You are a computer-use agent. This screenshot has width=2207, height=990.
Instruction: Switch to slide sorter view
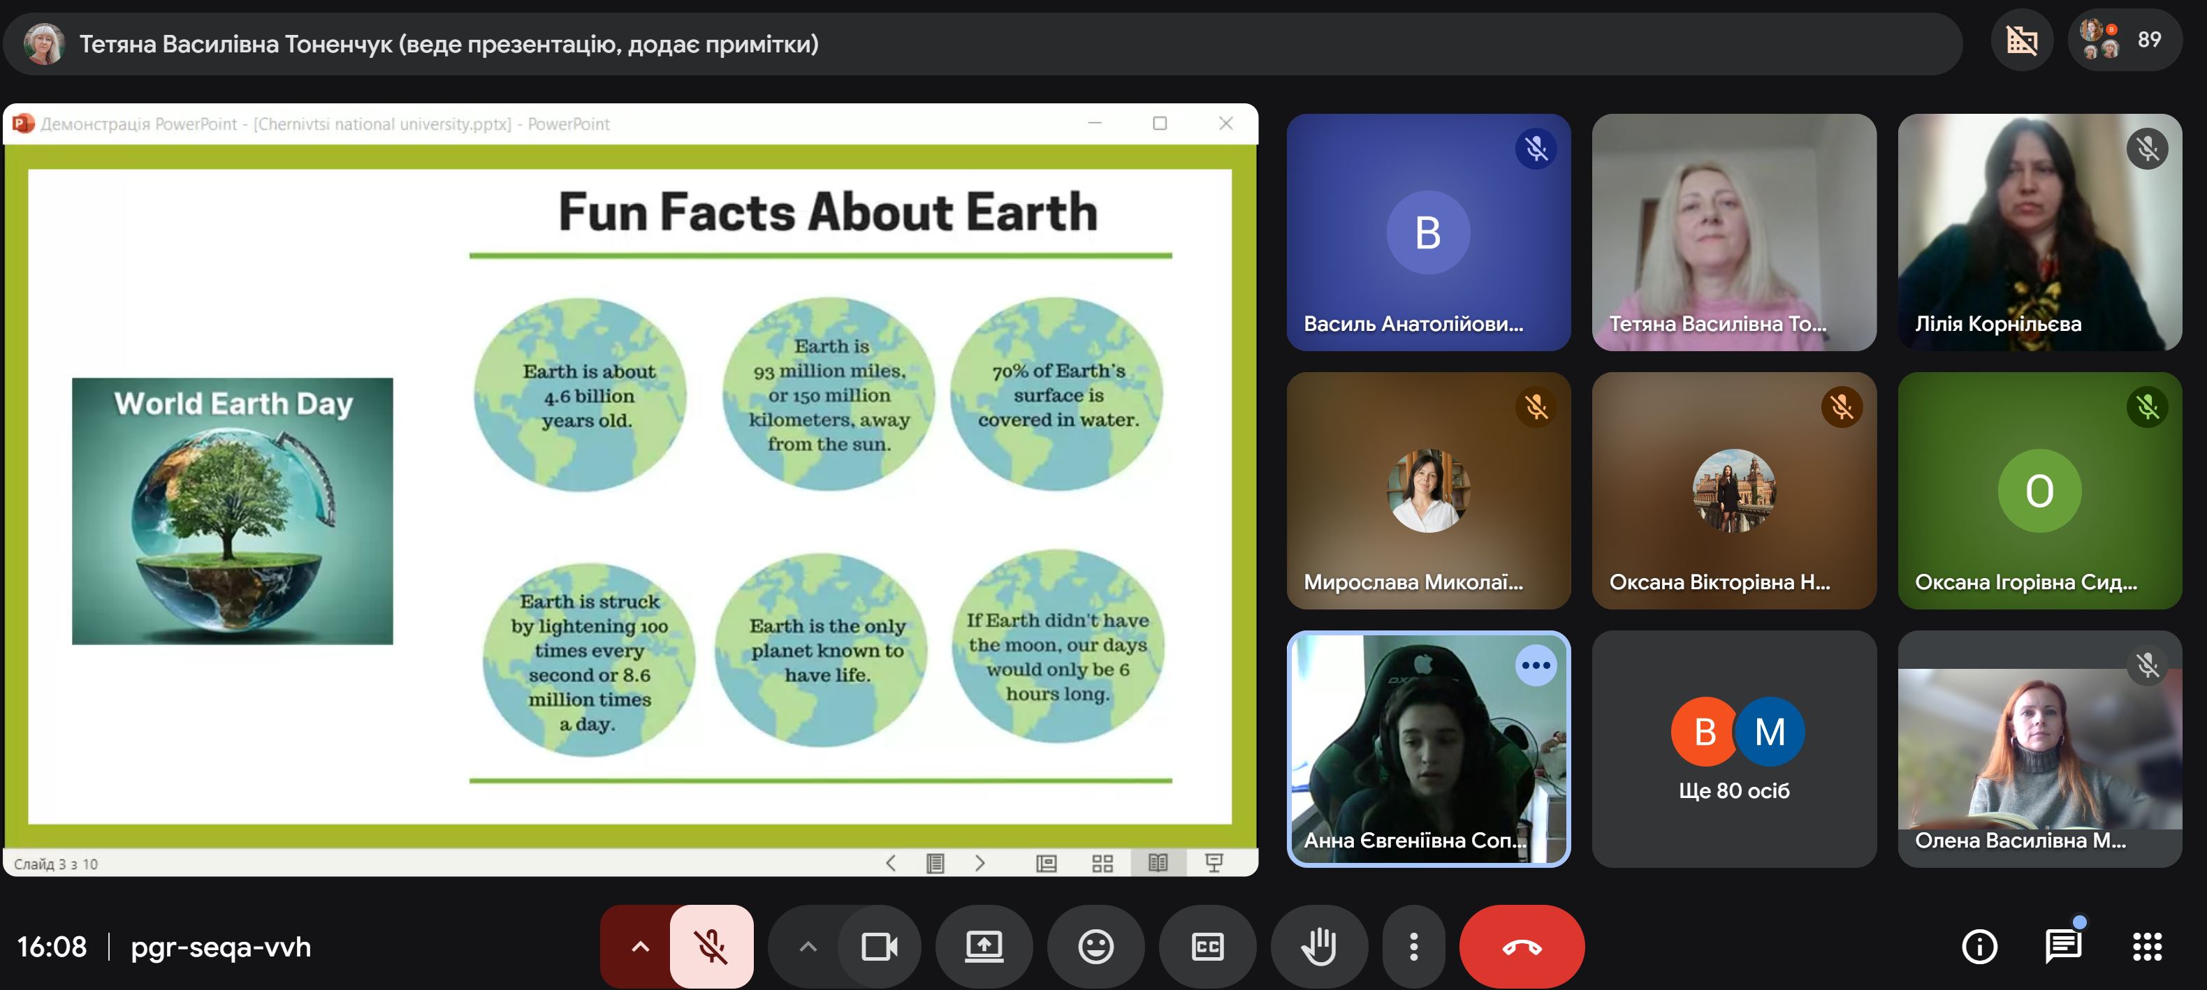(x=1102, y=862)
